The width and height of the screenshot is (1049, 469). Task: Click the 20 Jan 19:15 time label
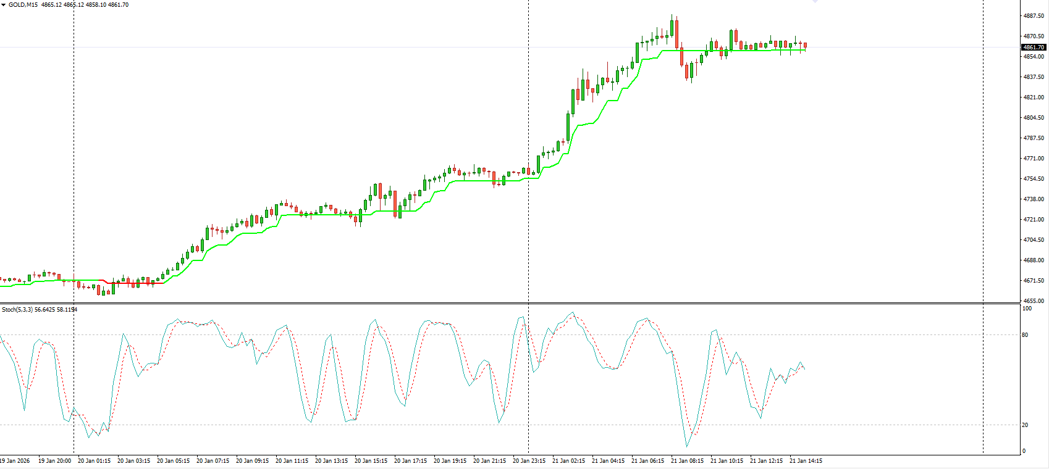click(x=450, y=461)
